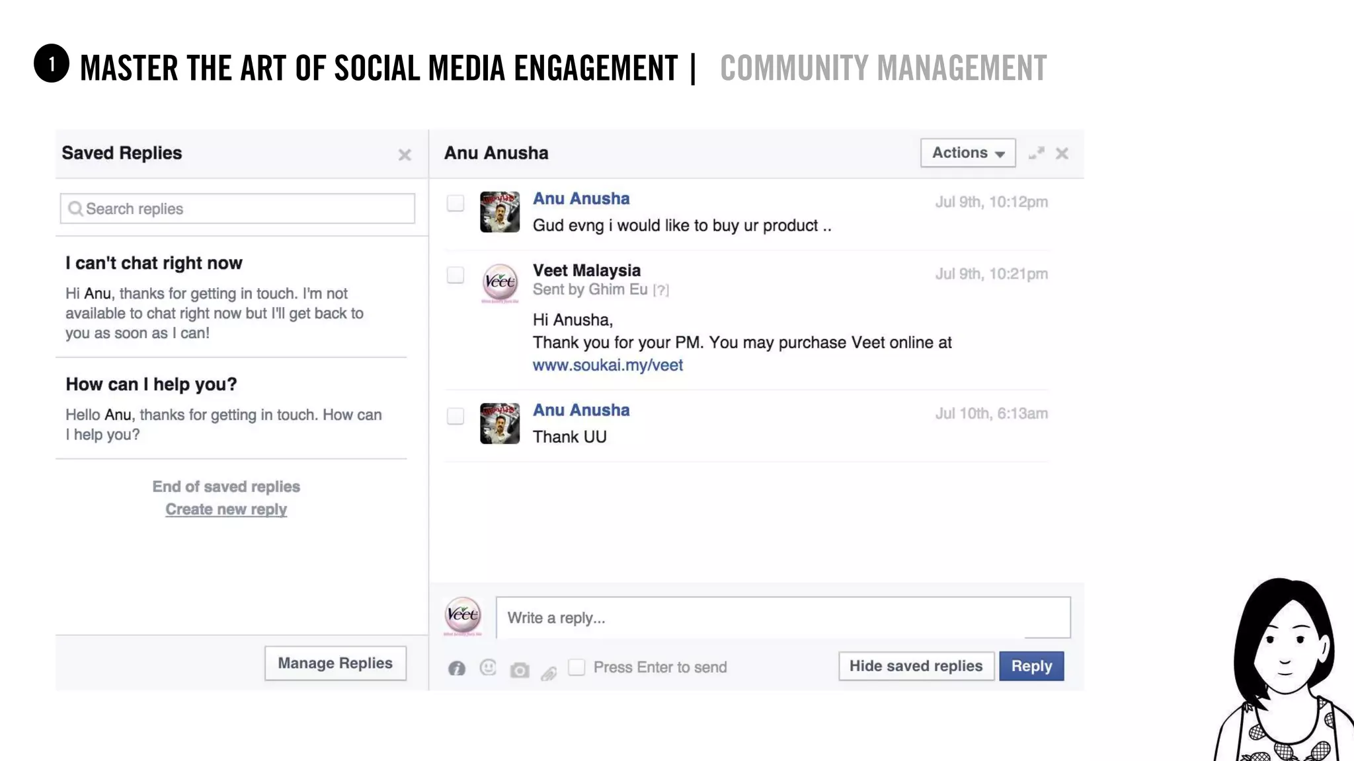
Task: Open the Actions dropdown
Action: [x=968, y=153]
